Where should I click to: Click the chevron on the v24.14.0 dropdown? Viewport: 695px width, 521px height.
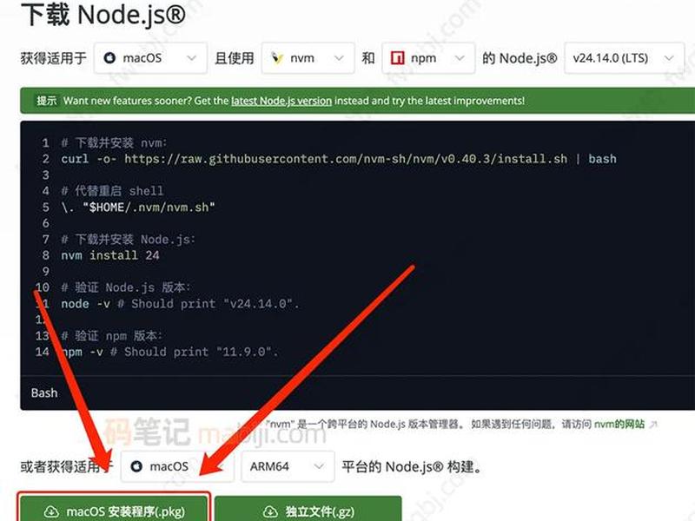click(x=669, y=58)
